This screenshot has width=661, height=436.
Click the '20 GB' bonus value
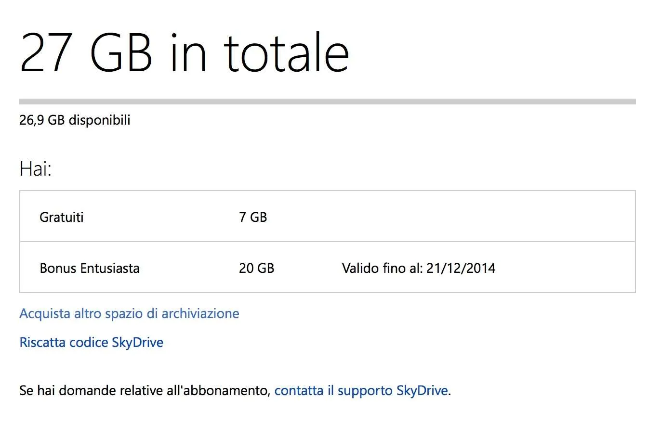(256, 268)
